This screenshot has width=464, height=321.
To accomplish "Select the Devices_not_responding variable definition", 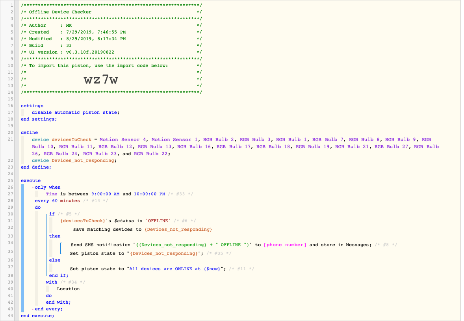I will [x=74, y=160].
